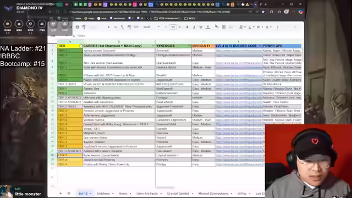Viewport: 352px width, 198px height.
Task: Open horizontal align dropdown
Action: pyautogui.click(x=242, y=27)
